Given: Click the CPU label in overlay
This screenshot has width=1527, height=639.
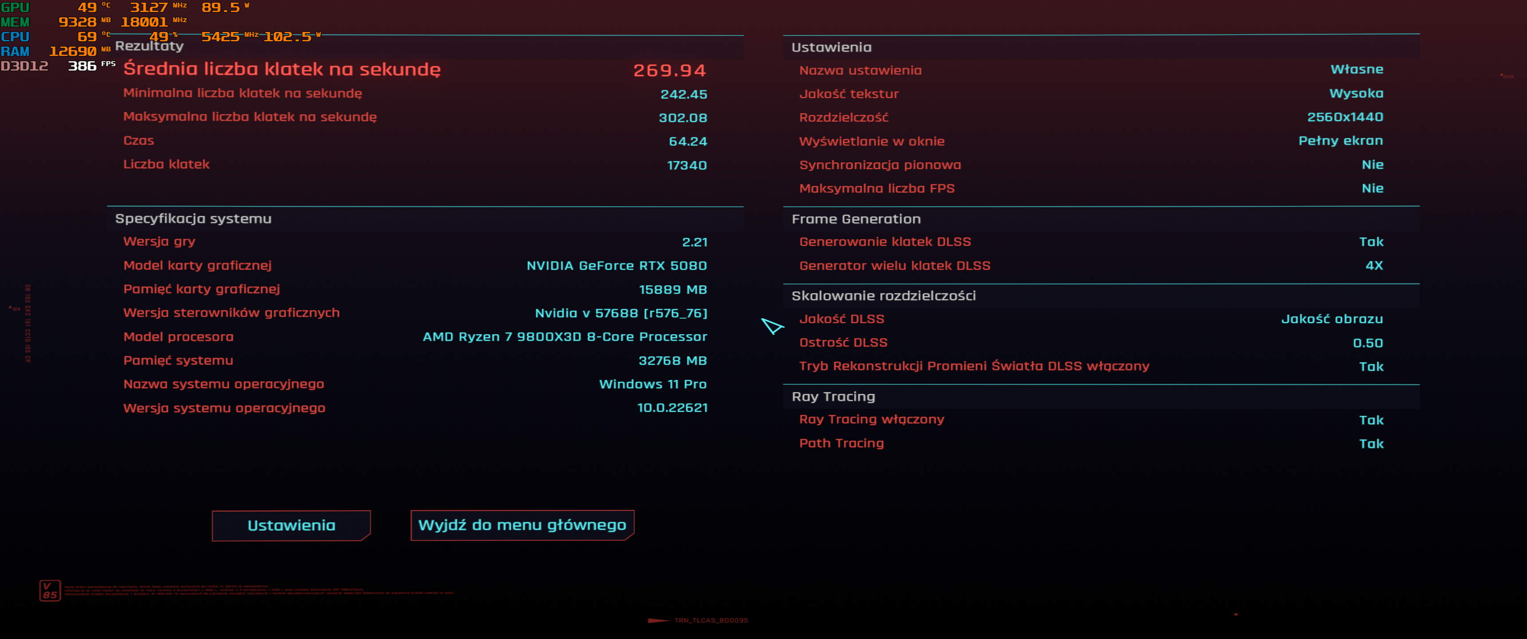Looking at the screenshot, I should pos(15,37).
